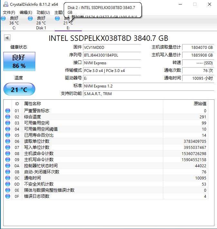Click host writes total 1885908 GB
Screen dimensions: 217x229
click(x=198, y=55)
